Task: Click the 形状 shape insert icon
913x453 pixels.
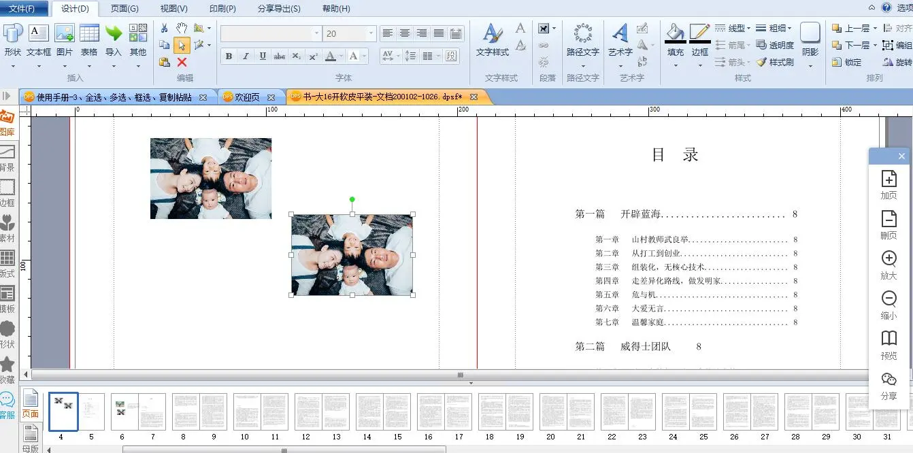Action: (x=13, y=33)
